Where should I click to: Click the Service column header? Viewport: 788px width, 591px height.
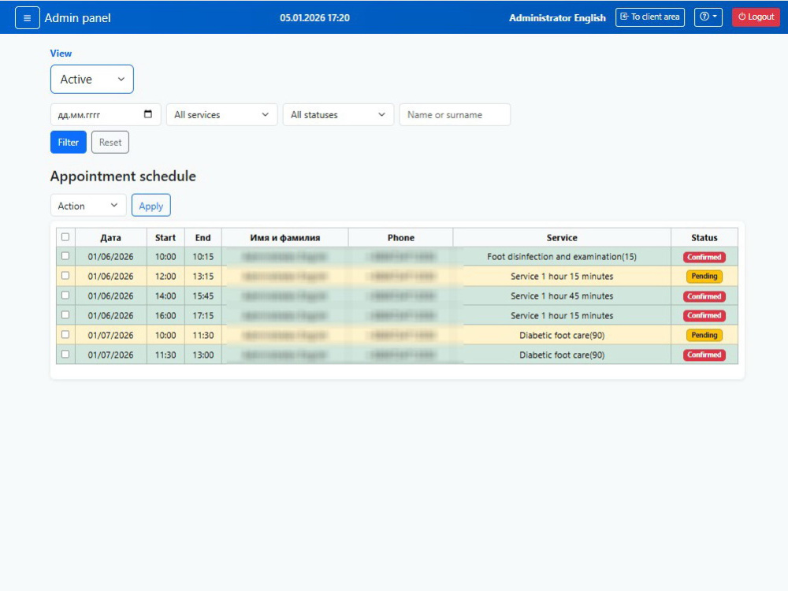coord(562,237)
